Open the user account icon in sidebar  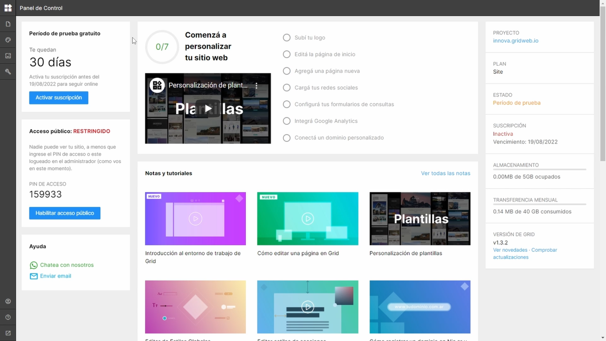(8, 301)
